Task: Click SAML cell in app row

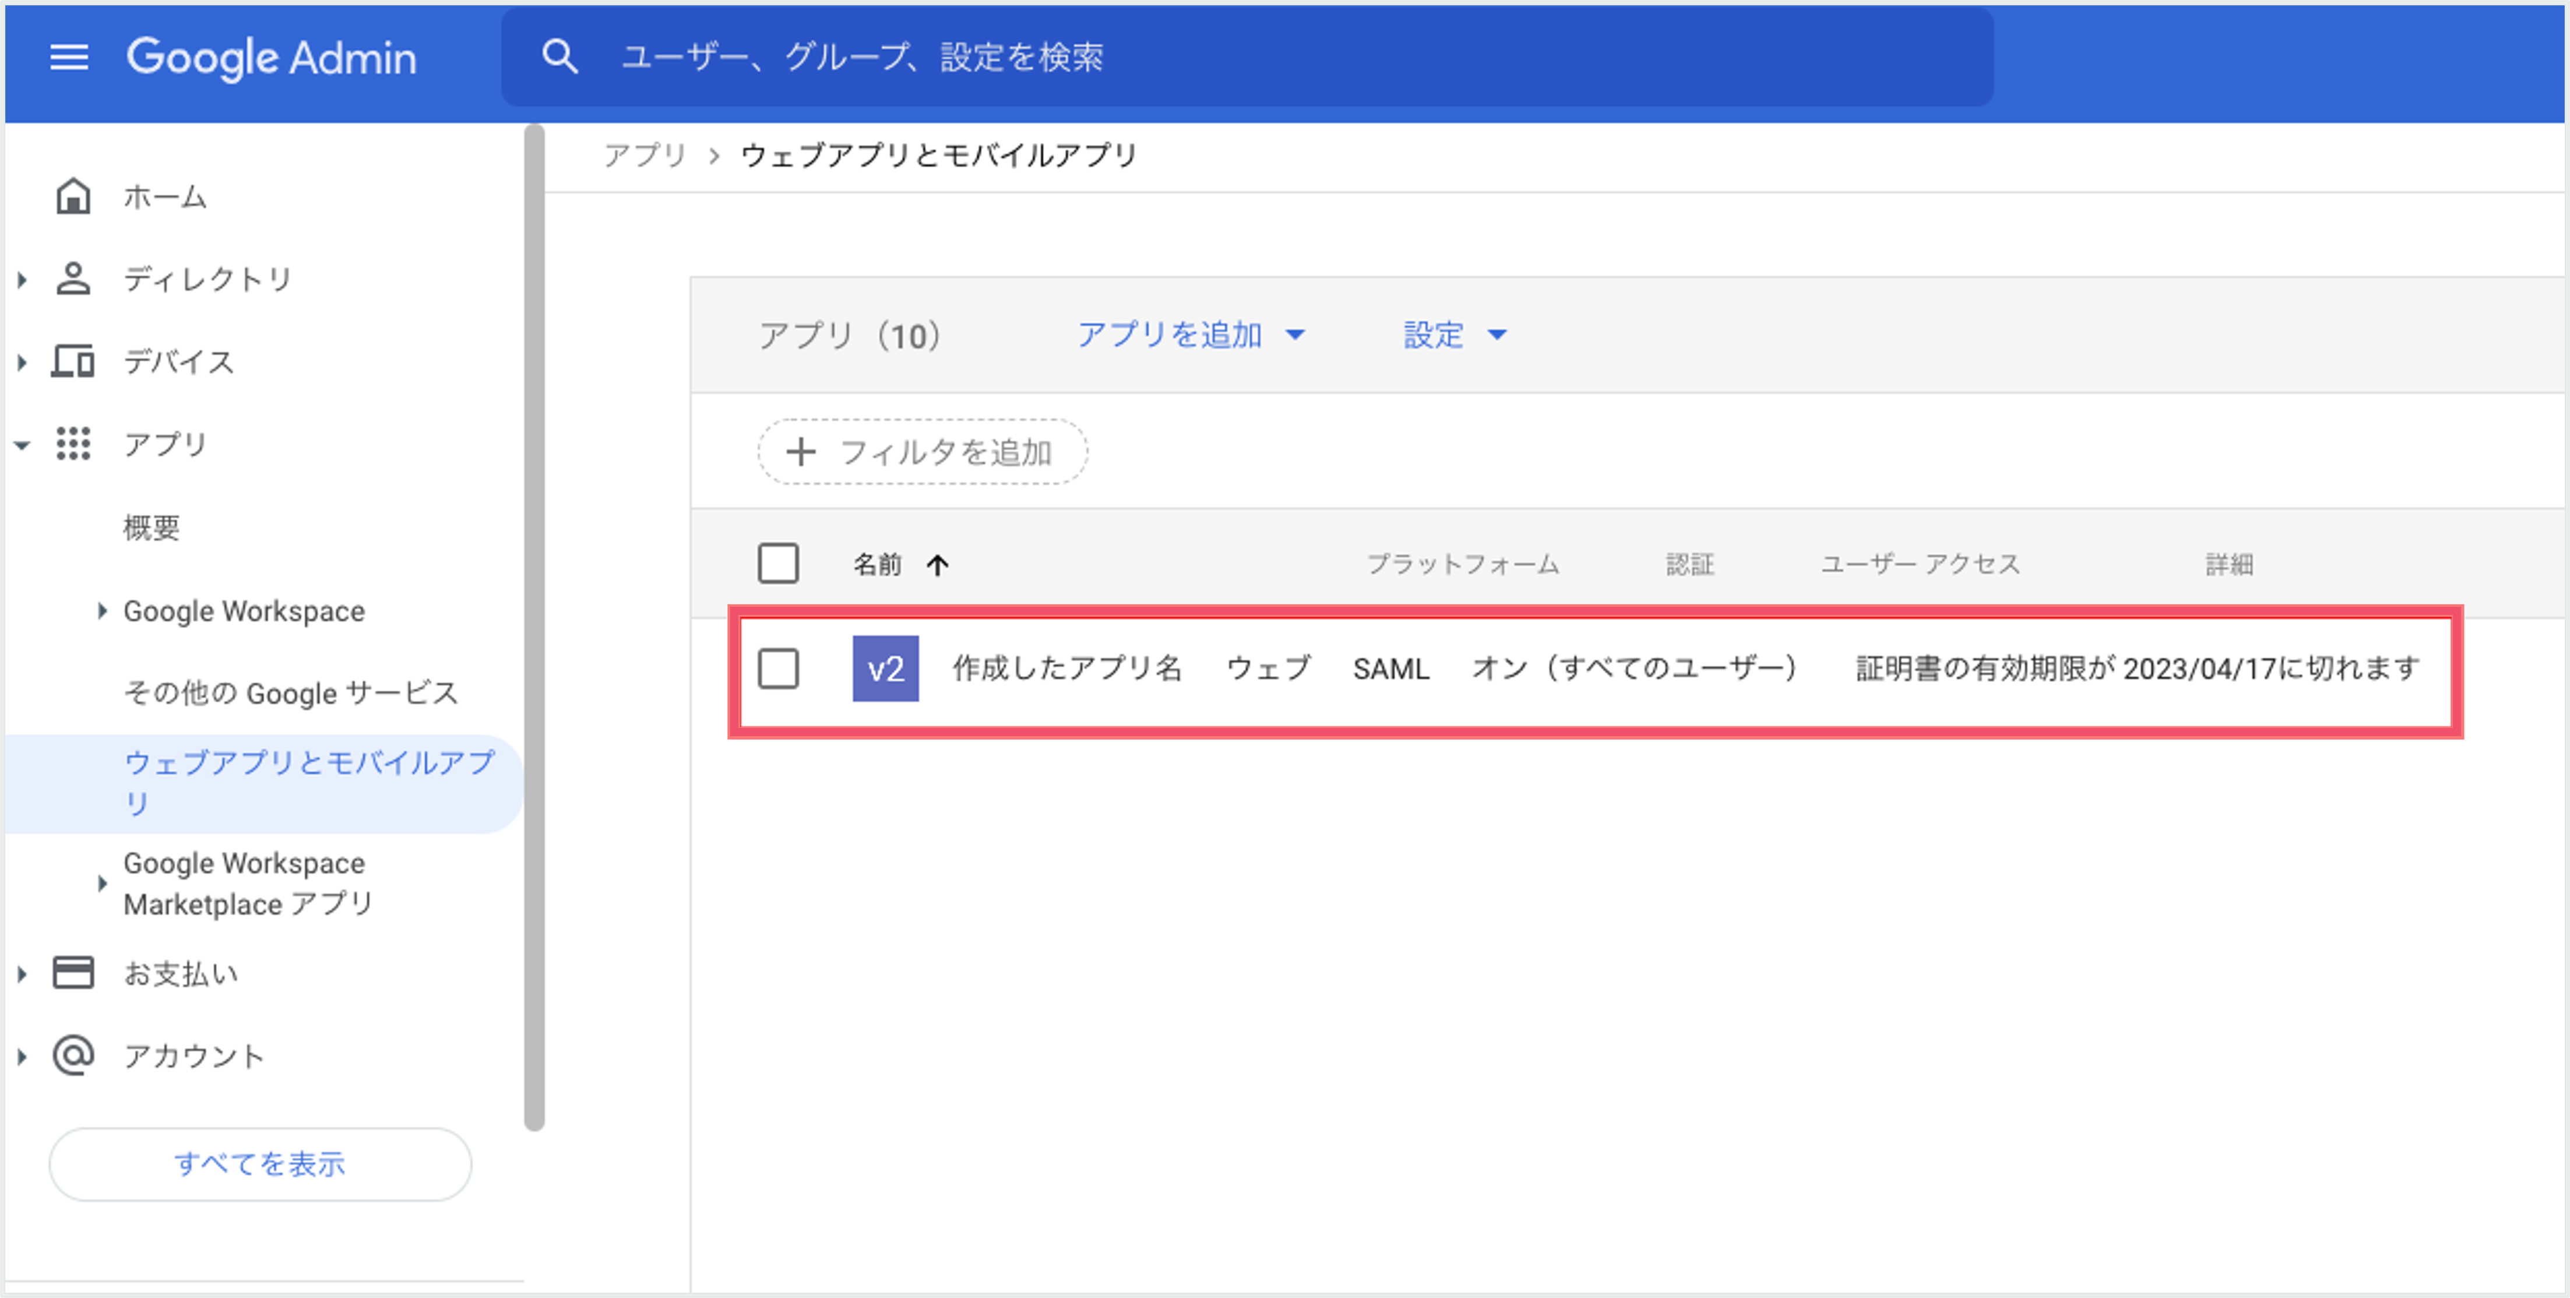Action: [1390, 669]
